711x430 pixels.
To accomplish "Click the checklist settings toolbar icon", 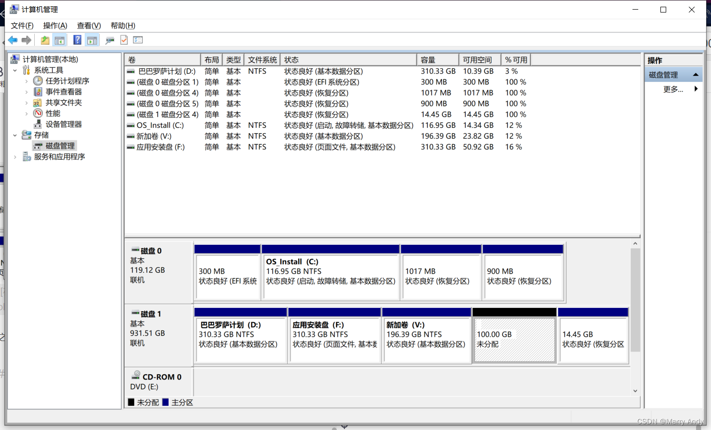I will 138,40.
